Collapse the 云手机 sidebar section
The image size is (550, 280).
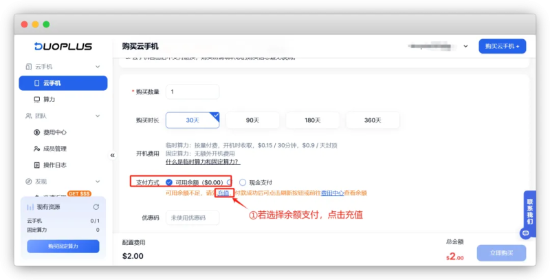[x=98, y=67]
